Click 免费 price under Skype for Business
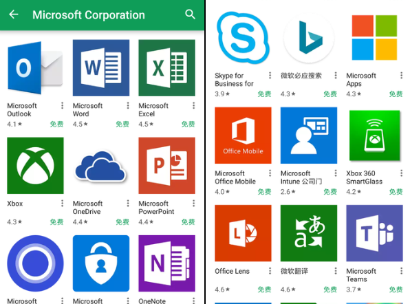Image resolution: width=410 pixels, height=304 pixels. pyautogui.click(x=265, y=94)
